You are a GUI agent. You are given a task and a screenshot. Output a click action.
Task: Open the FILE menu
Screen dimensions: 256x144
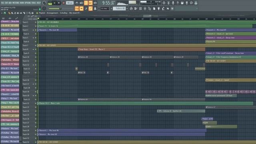coord(2,3)
